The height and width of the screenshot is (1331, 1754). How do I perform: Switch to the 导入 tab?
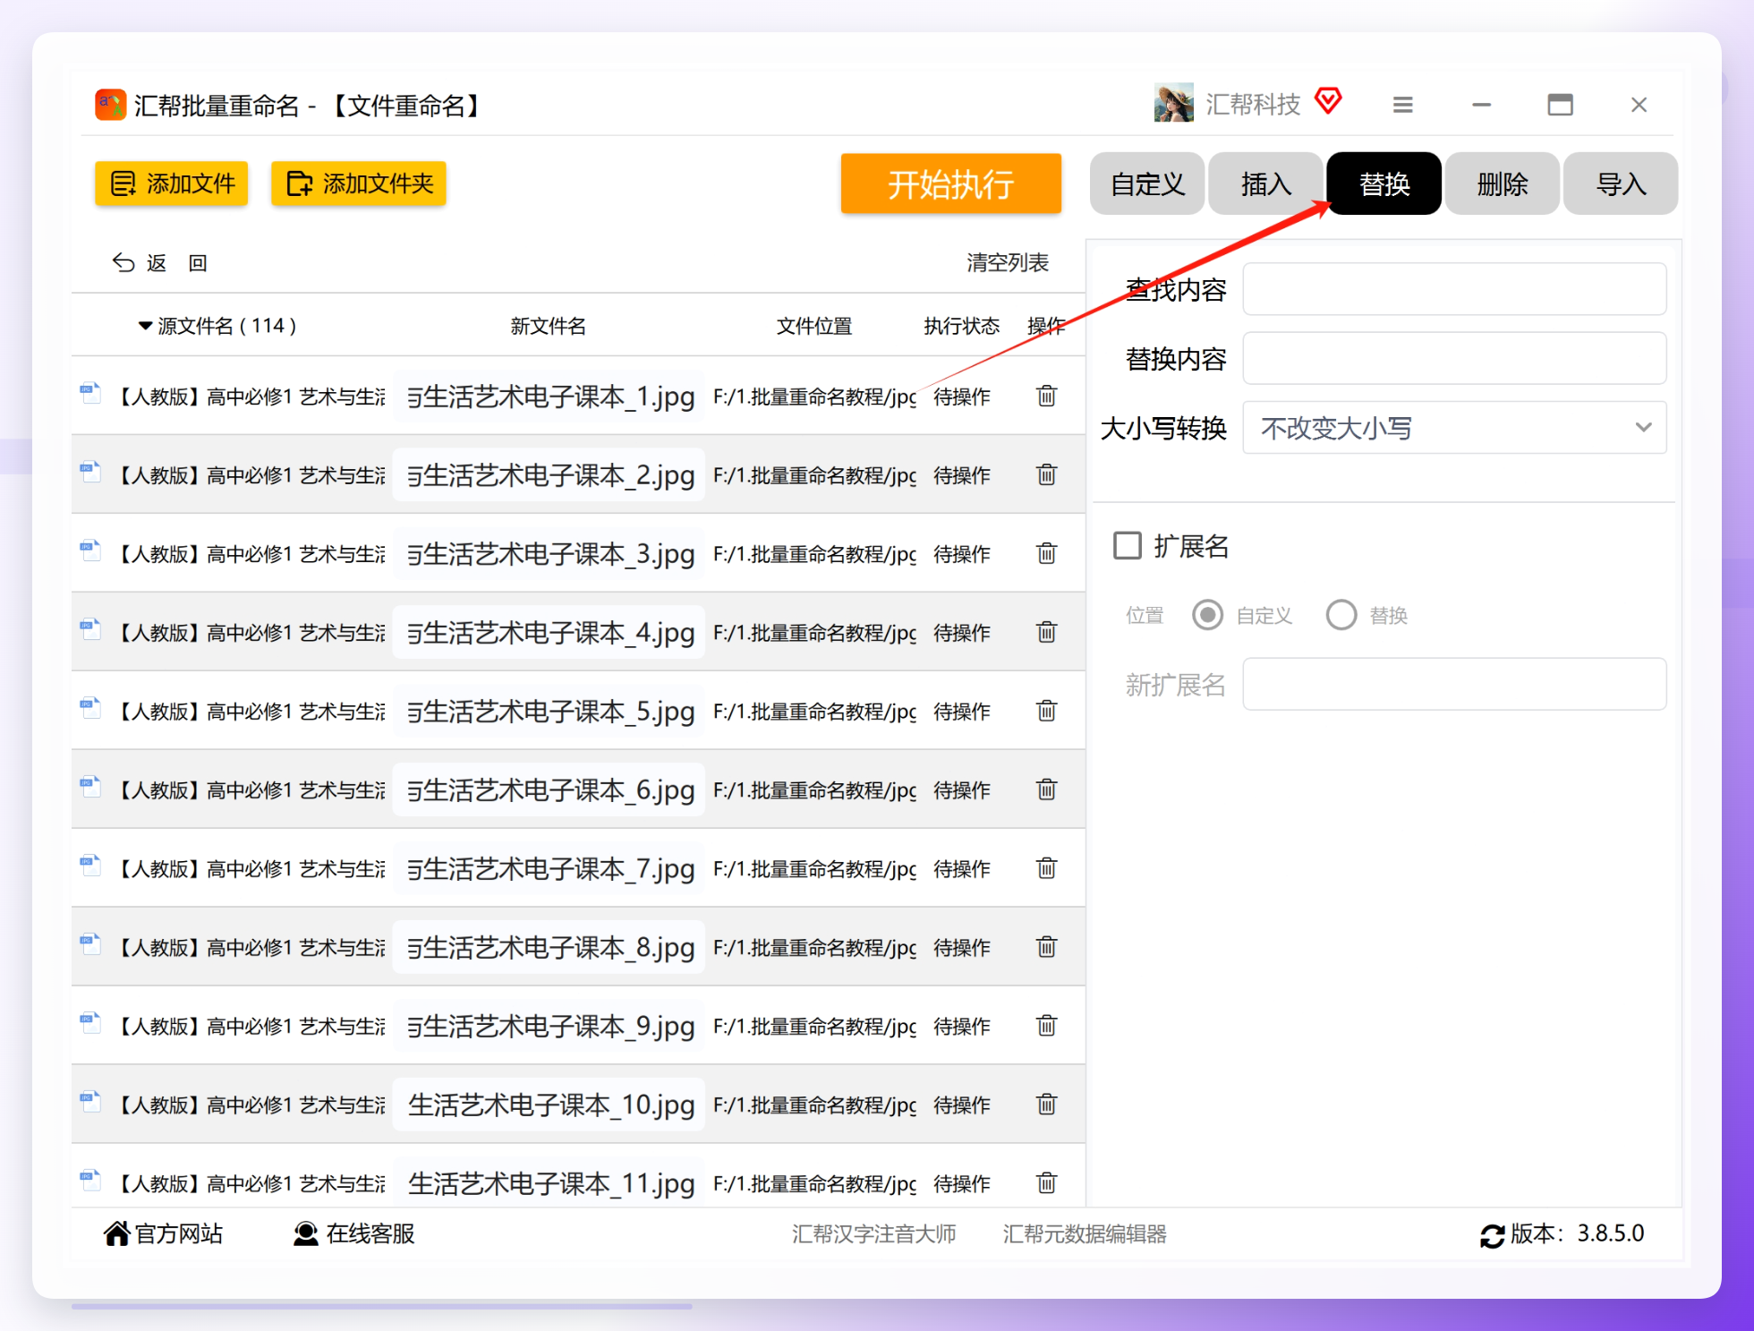pyautogui.click(x=1621, y=183)
